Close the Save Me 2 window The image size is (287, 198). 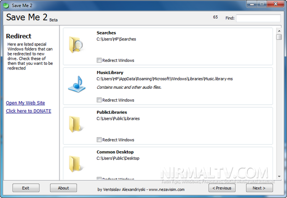tap(276, 4)
